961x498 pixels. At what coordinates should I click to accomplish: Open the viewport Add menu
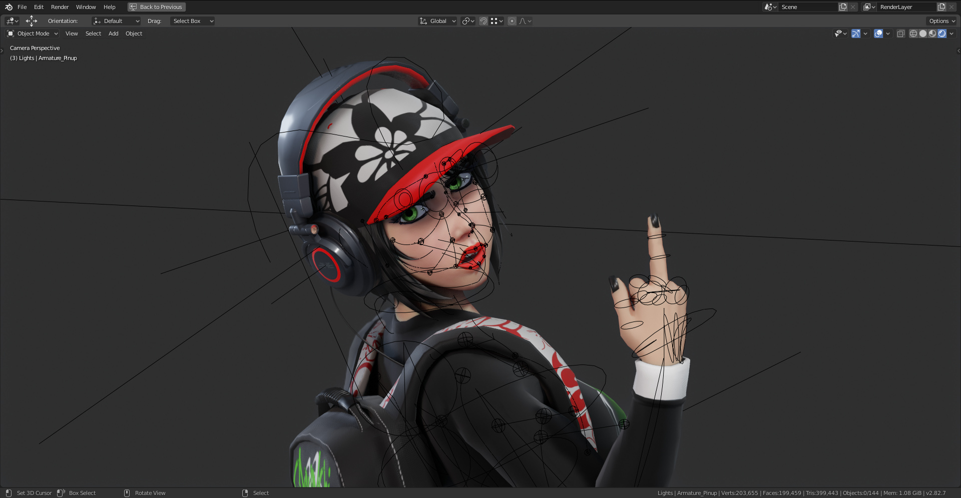[114, 33]
